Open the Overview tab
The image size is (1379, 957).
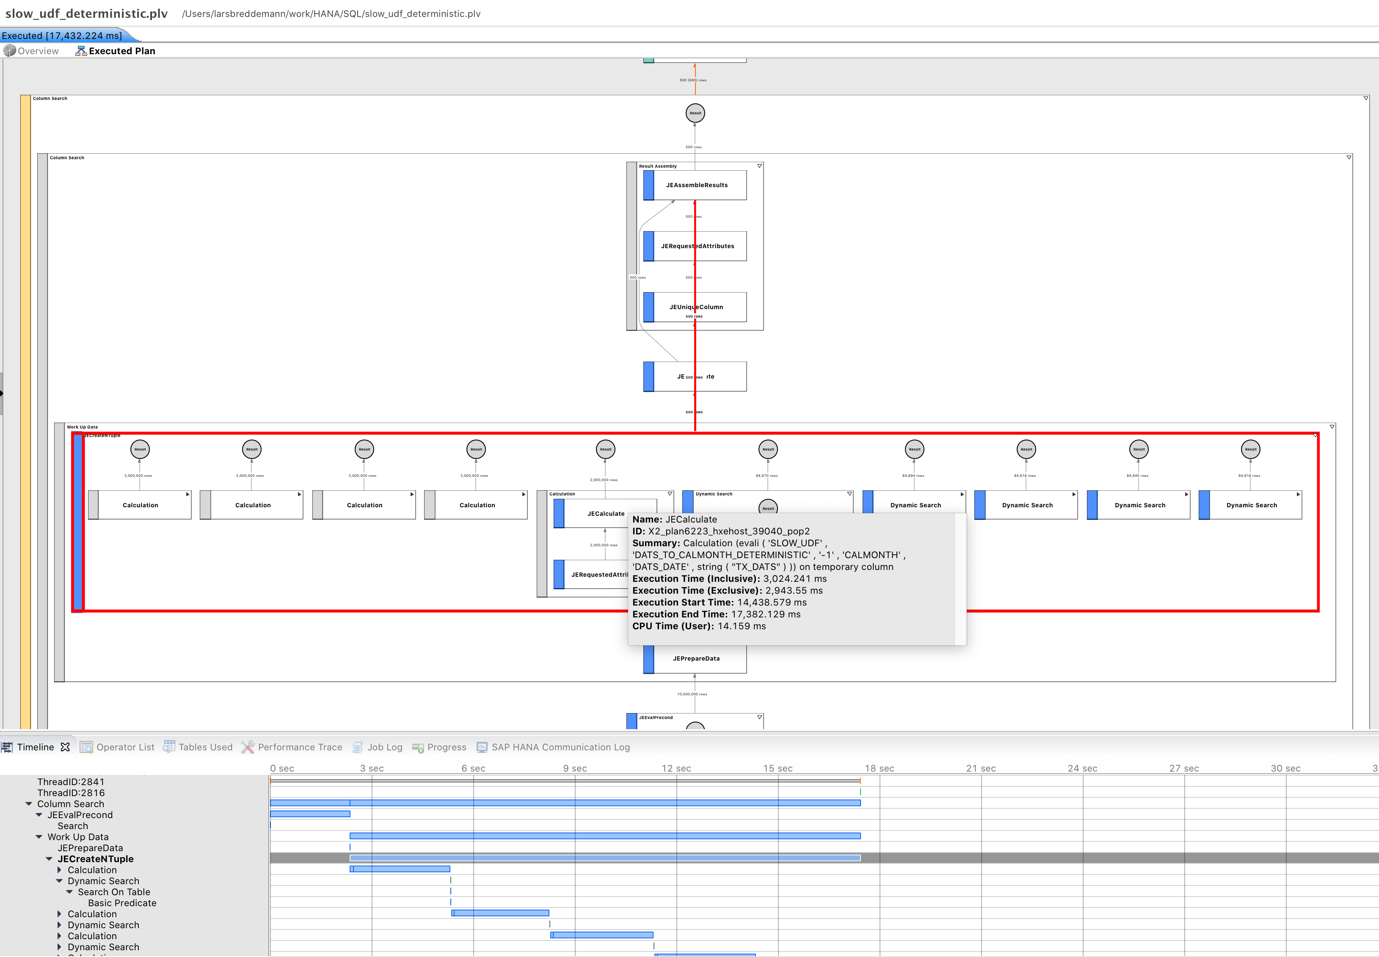31,51
